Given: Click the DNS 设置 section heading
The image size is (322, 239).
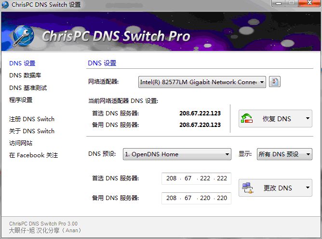Looking at the screenshot, I should [x=102, y=63].
